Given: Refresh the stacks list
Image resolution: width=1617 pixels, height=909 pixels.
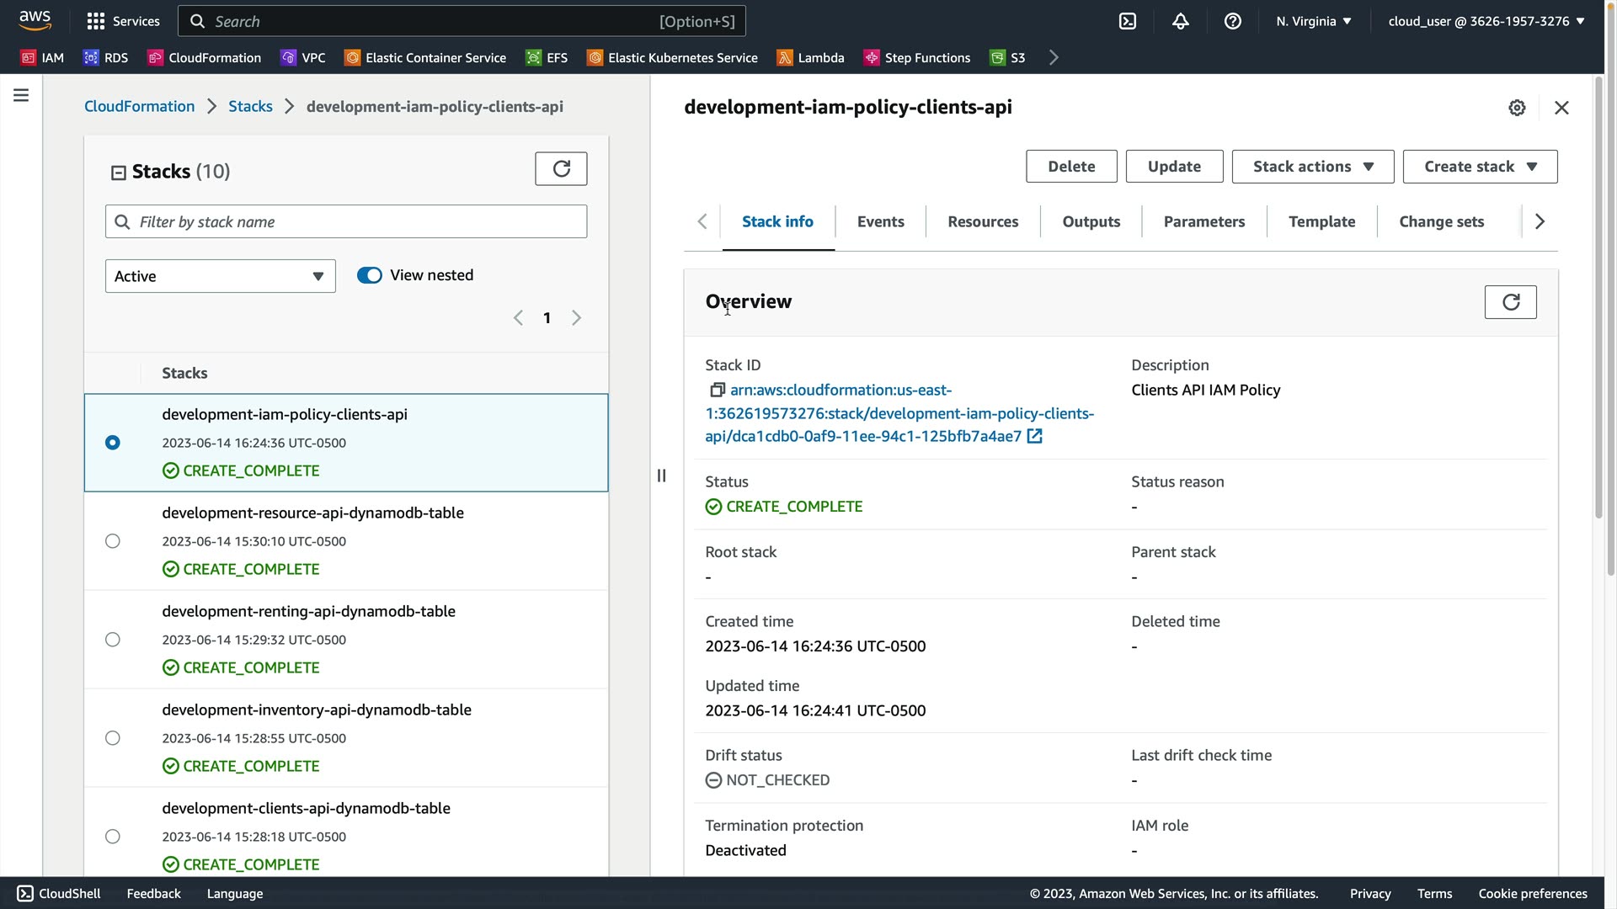Looking at the screenshot, I should click(561, 169).
